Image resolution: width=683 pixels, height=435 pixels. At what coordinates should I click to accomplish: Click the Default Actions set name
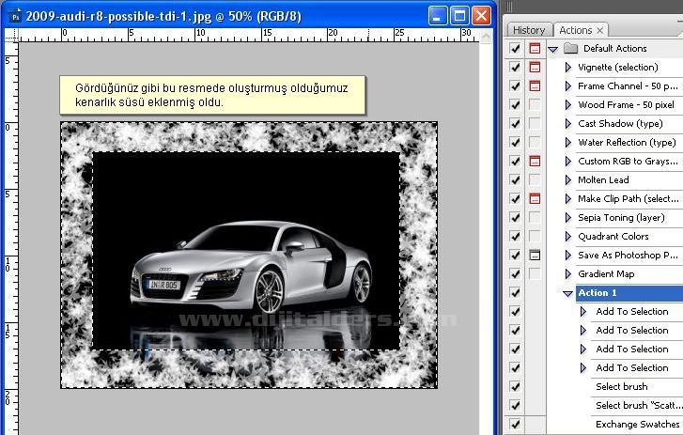point(615,48)
